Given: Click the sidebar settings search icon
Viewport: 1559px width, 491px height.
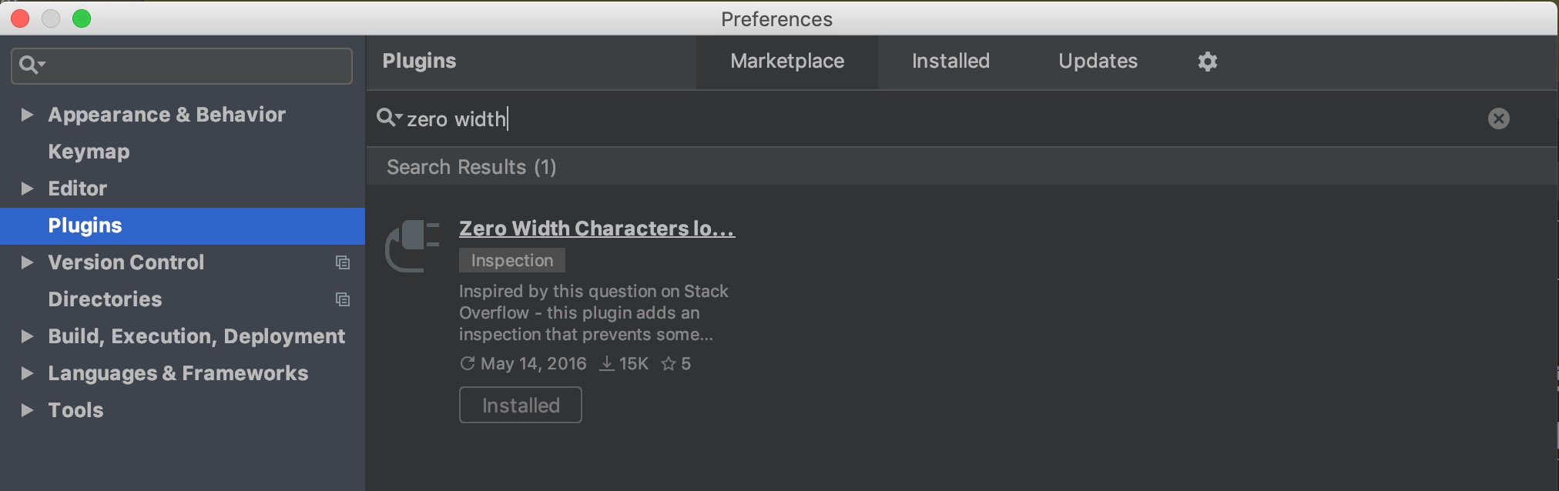Looking at the screenshot, I should 31,65.
